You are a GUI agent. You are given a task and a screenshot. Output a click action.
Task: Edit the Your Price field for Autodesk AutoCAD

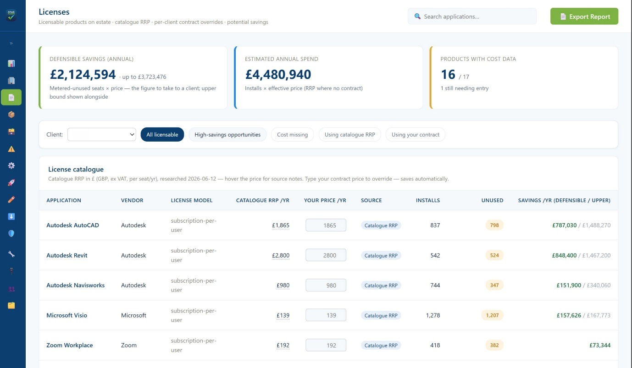coord(326,225)
